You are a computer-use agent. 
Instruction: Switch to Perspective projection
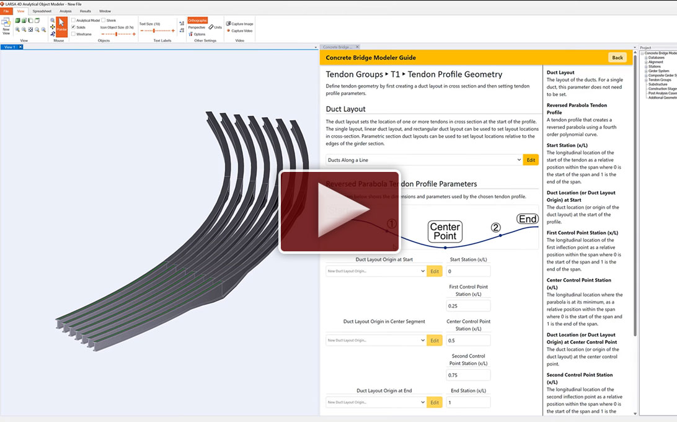pyautogui.click(x=197, y=27)
